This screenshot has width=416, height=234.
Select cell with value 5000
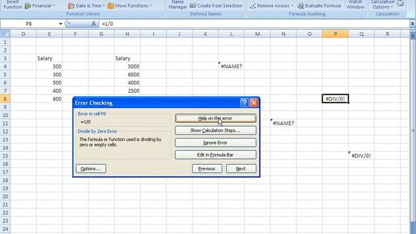point(127,66)
